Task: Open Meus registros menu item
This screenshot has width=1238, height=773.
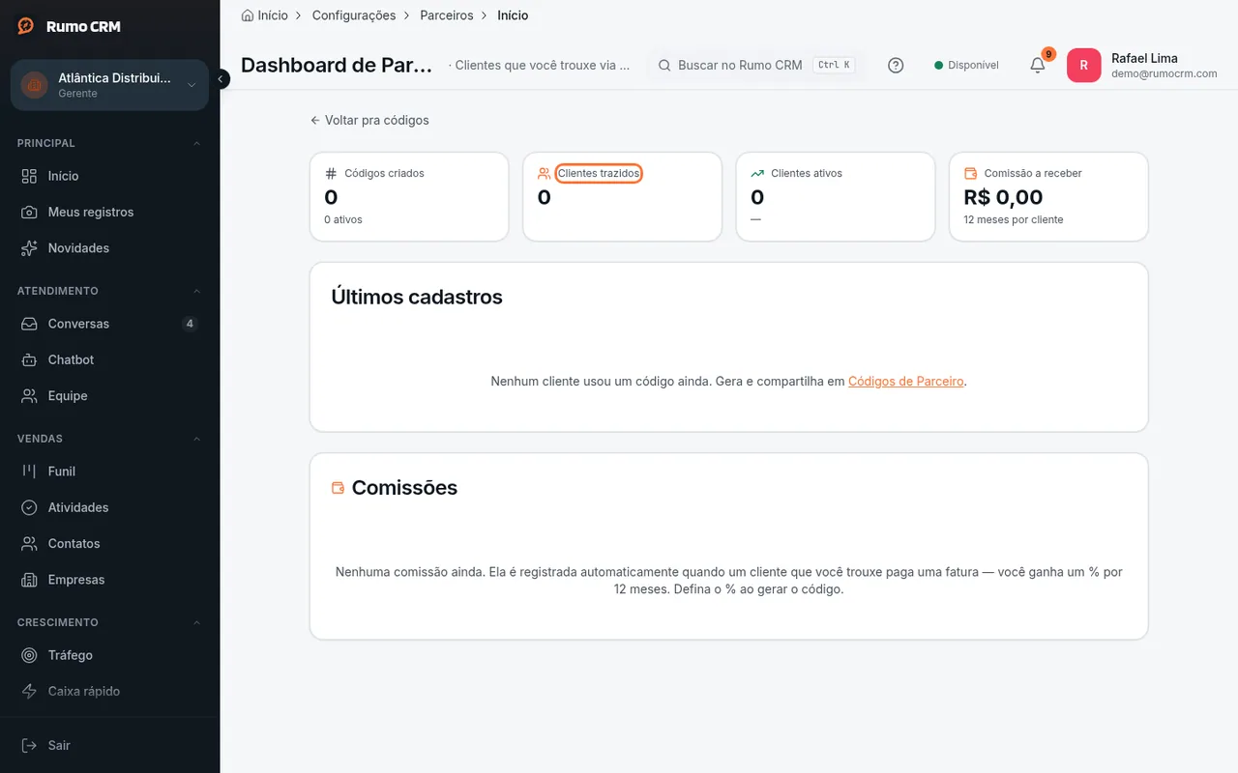Action: point(109,212)
